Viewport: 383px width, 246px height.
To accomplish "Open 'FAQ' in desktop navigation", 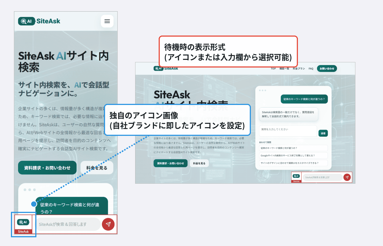I will pos(311,69).
